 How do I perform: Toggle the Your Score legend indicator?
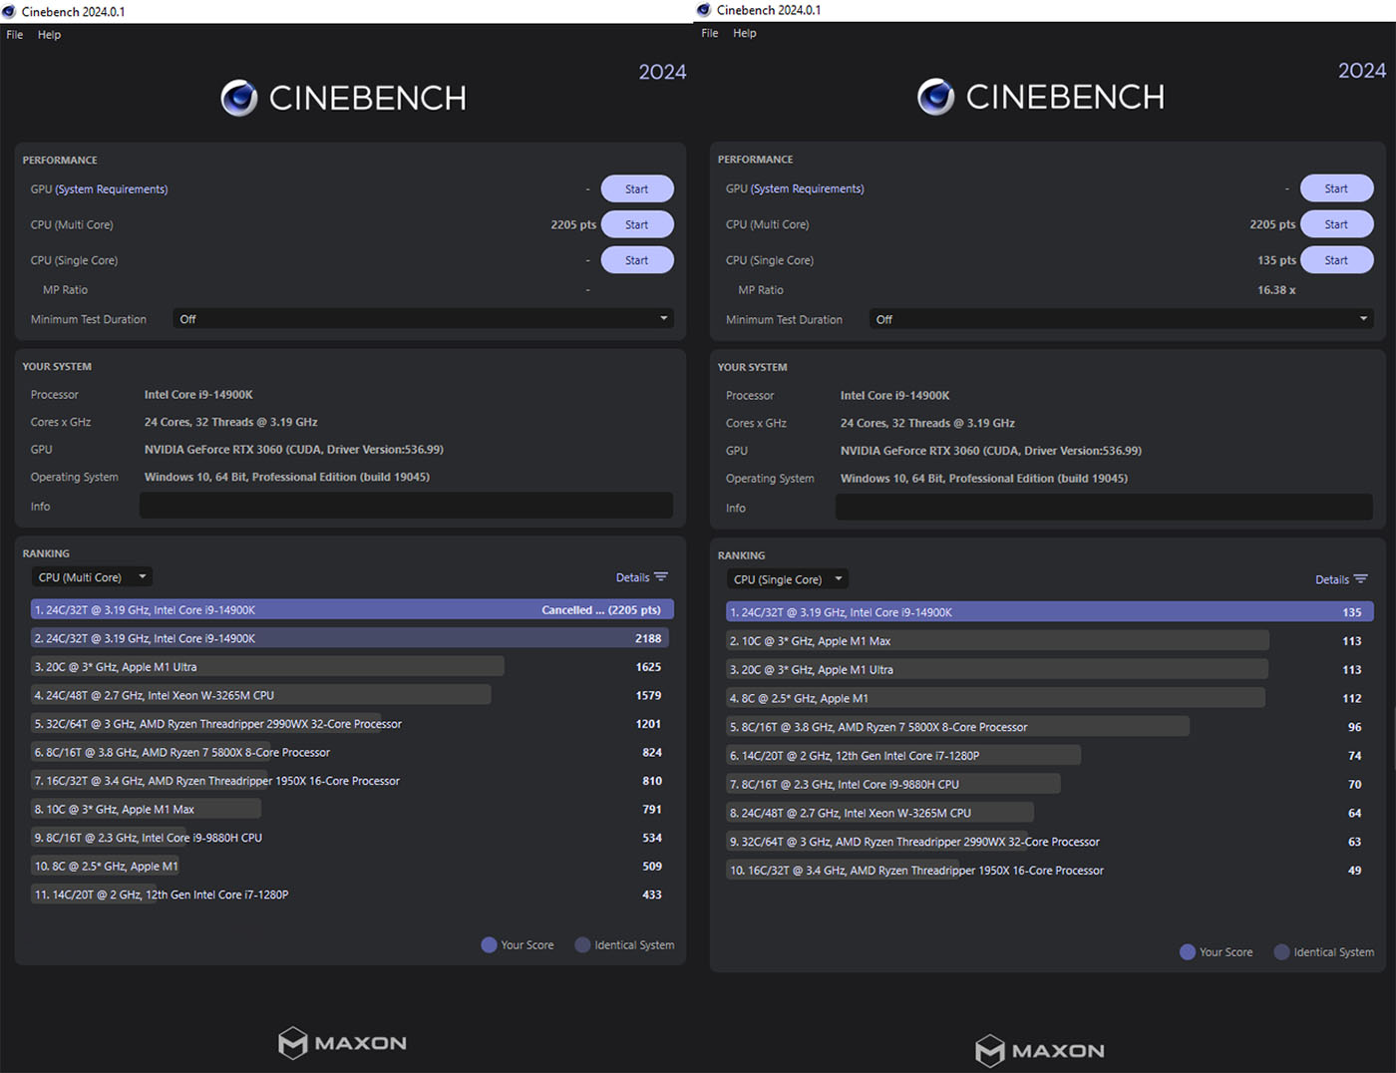[x=489, y=944]
